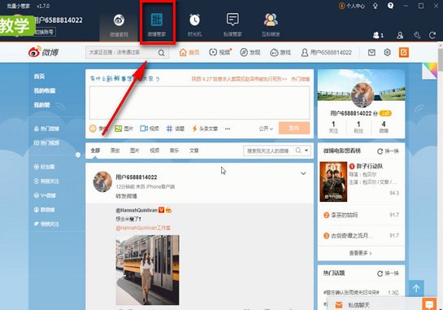The width and height of the screenshot is (443, 310).
Task: Click inside the new post text area
Action: (x=199, y=103)
